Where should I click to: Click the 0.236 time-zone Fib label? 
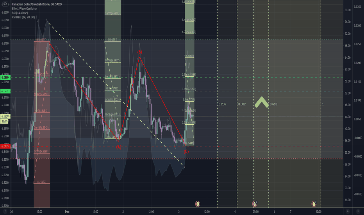(222, 104)
